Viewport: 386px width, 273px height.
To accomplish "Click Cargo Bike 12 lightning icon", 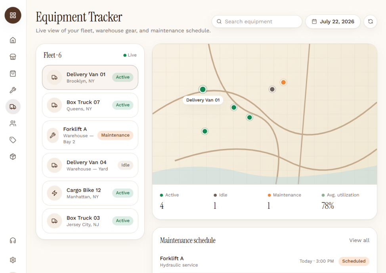I will coord(54,193).
